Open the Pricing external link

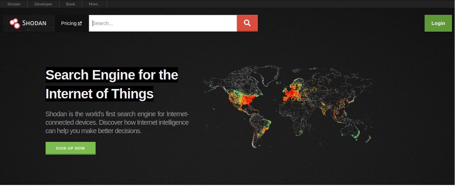(x=71, y=23)
